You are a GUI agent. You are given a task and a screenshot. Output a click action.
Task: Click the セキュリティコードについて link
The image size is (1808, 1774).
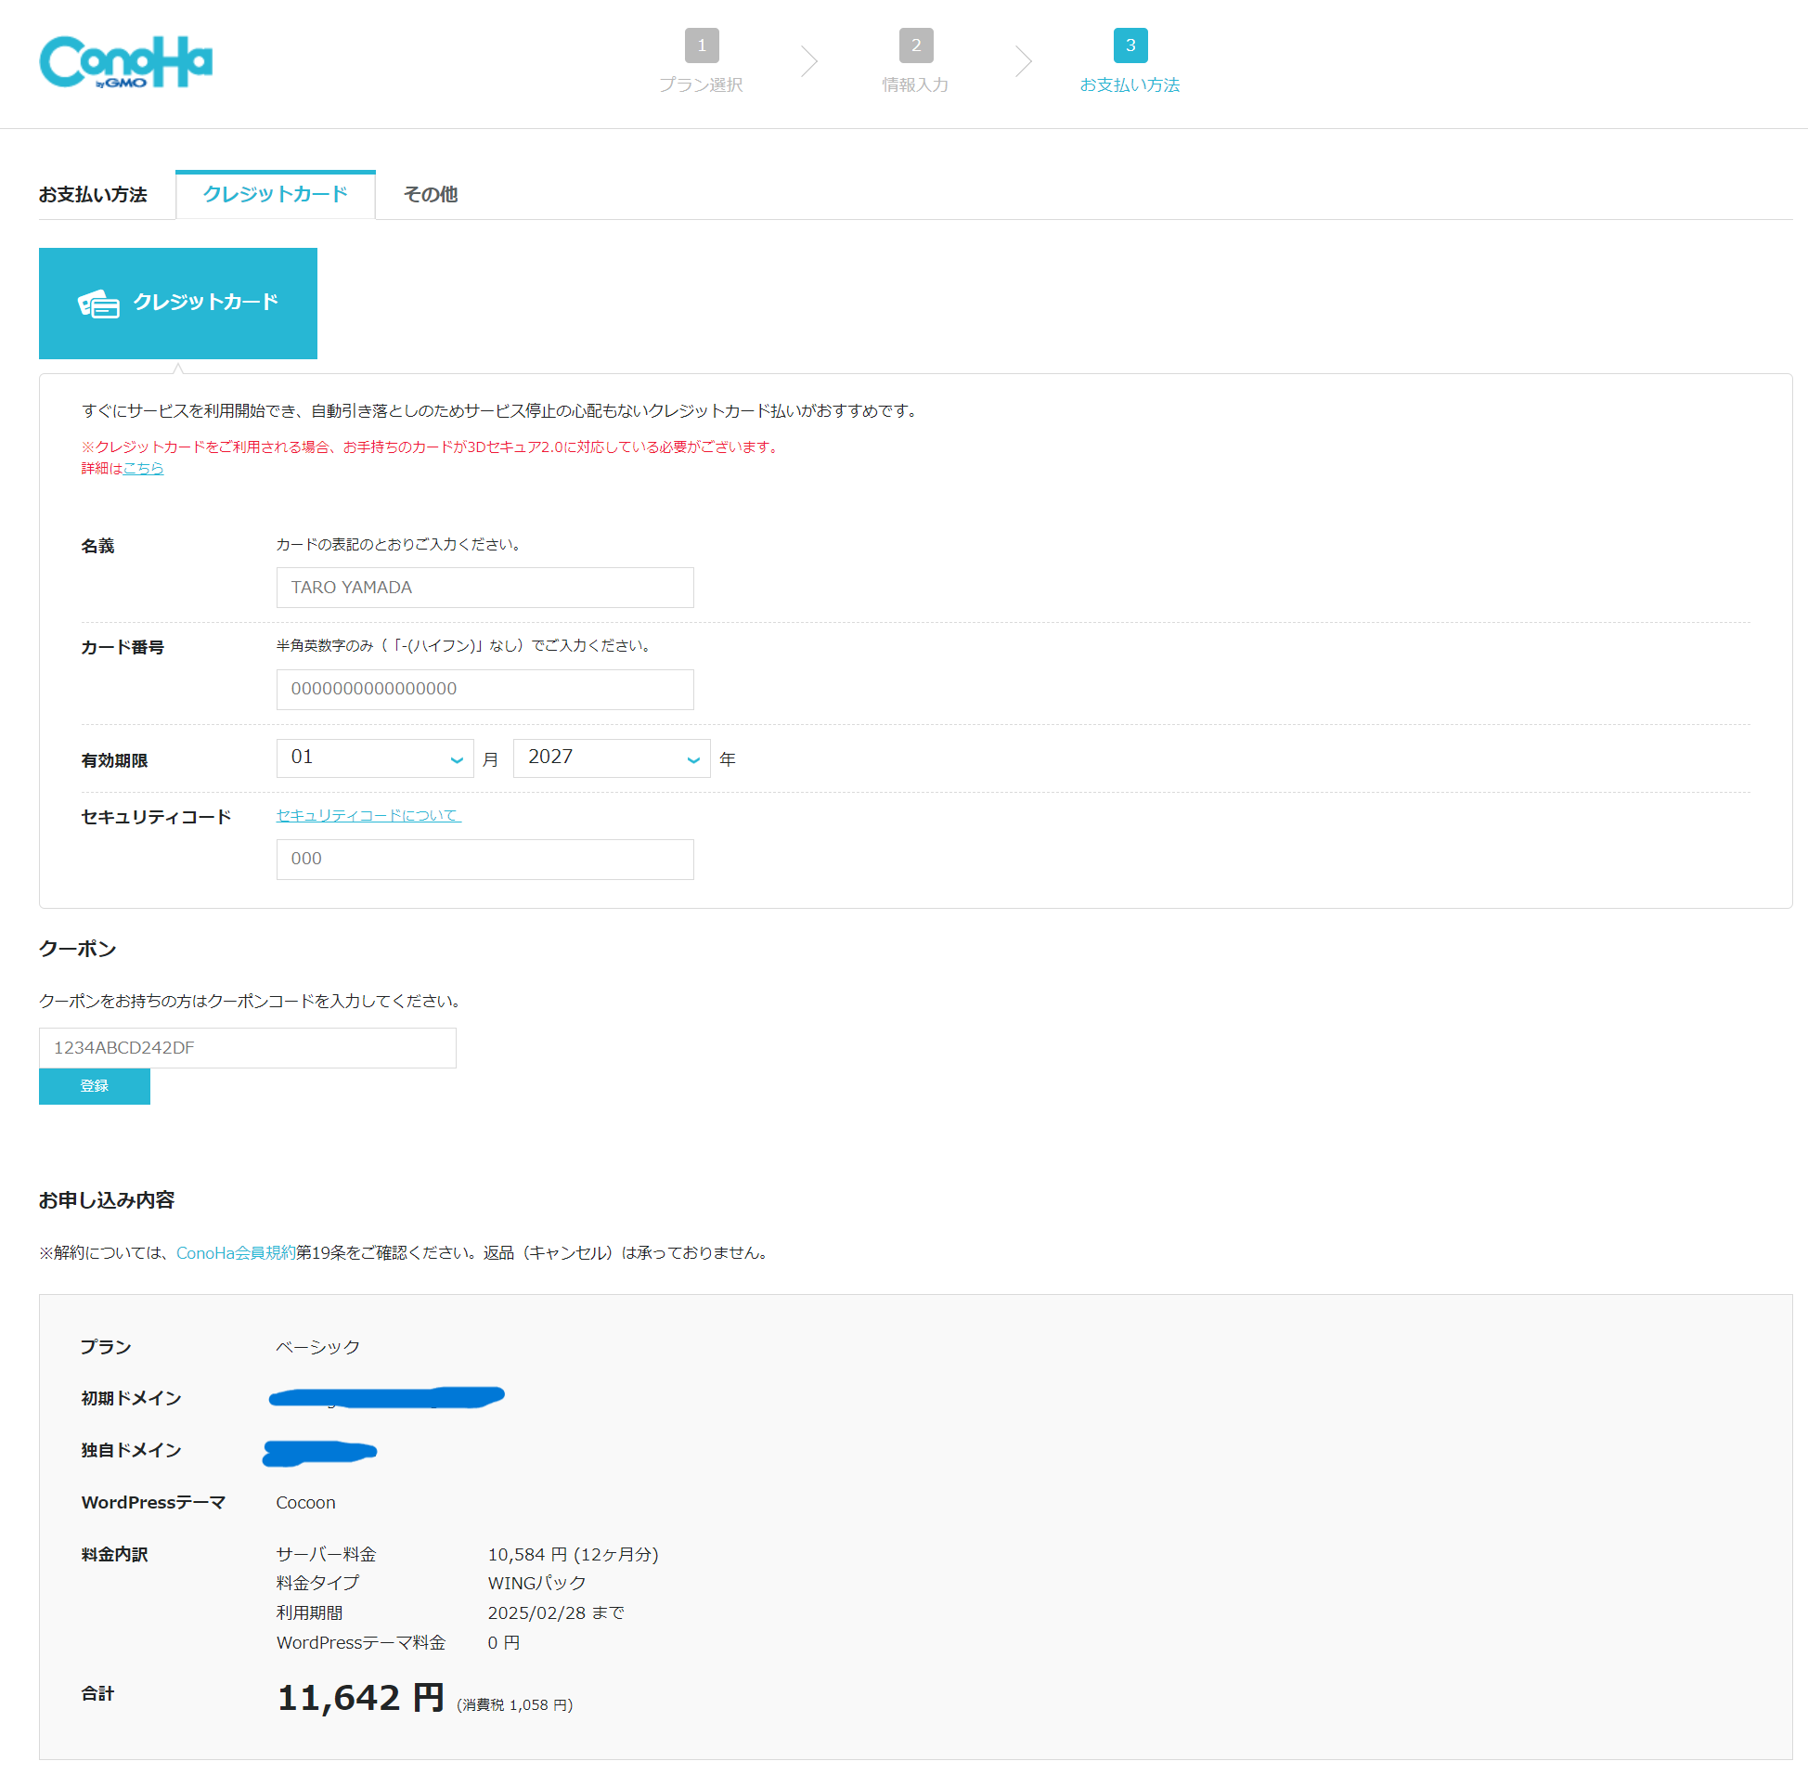point(368,814)
